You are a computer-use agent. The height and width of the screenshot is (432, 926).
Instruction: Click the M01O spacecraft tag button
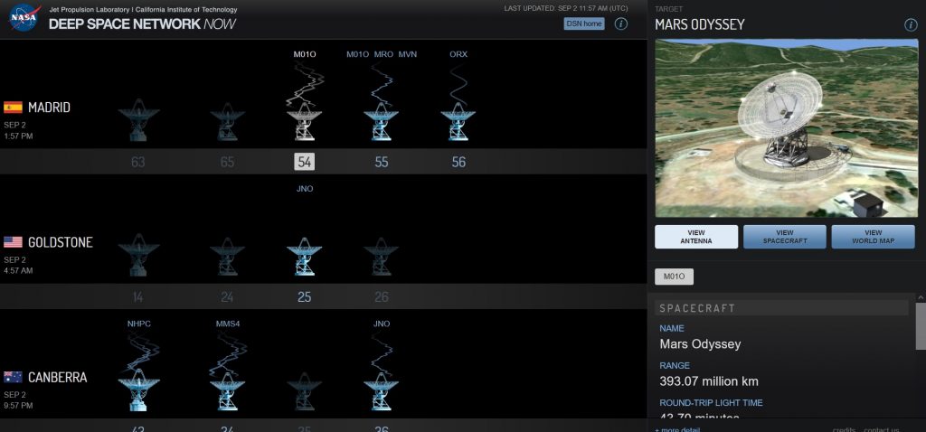point(674,277)
